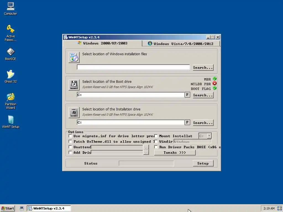Click the Status progress bar

pos(146,163)
